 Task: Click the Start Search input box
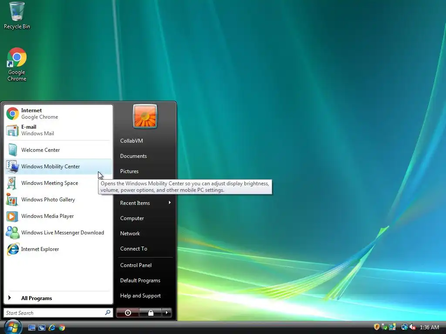58,313
